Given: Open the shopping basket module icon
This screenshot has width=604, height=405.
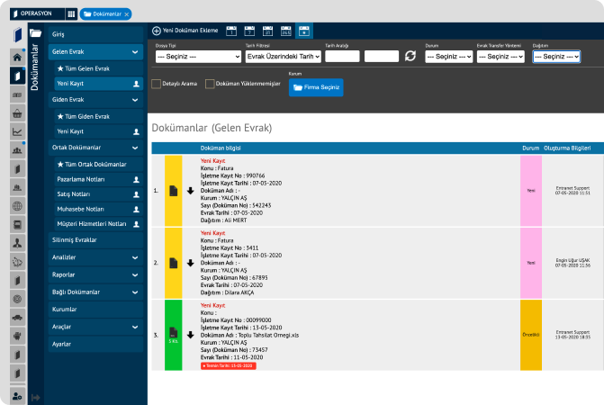Looking at the screenshot, I should pyautogui.click(x=17, y=113).
